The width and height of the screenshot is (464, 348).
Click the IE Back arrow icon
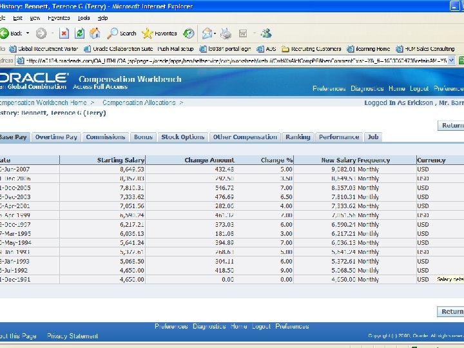4,33
